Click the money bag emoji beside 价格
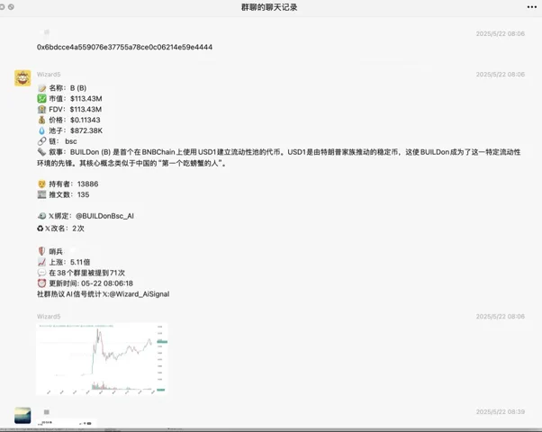The image size is (542, 432). (x=41, y=121)
